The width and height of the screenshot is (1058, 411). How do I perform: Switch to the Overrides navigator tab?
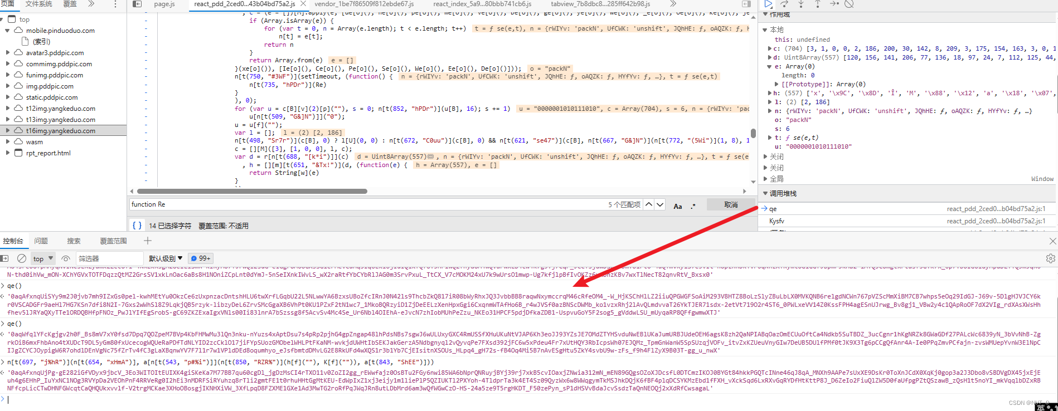70,4
